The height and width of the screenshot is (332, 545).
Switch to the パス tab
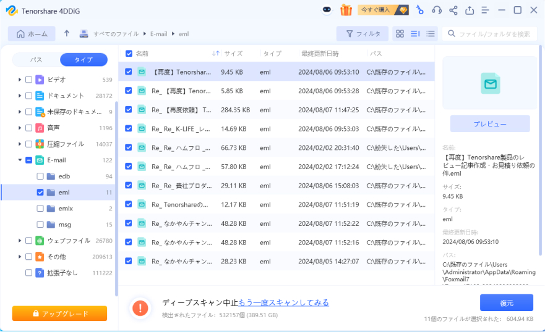click(x=36, y=60)
